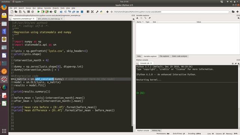Change to parent directory up arrow
The width and height of the screenshot is (240, 135).
coord(237,12)
